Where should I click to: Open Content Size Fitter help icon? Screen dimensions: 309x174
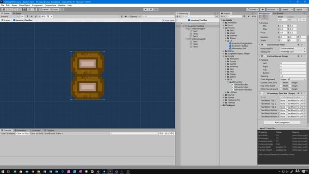point(298,45)
